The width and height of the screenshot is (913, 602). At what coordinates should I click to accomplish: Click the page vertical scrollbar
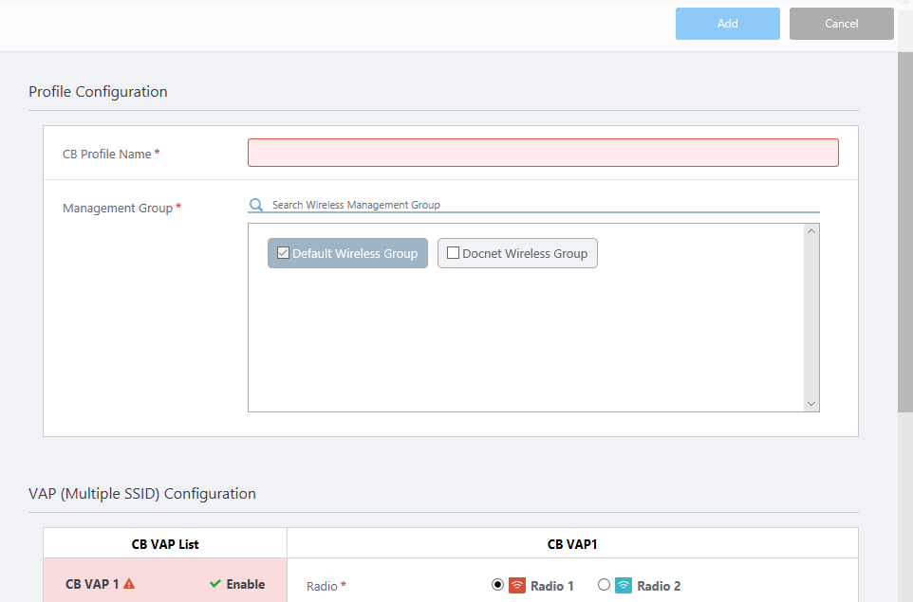pos(905,228)
